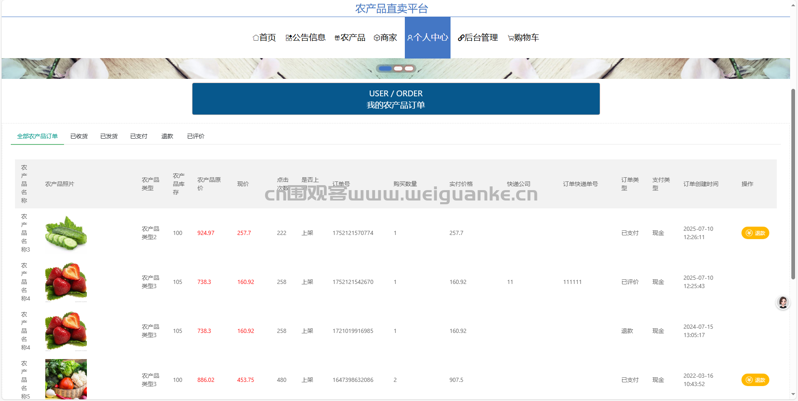Refund order 1647398632086 with 退款 button
Image resolution: width=798 pixels, height=401 pixels.
pyautogui.click(x=755, y=380)
